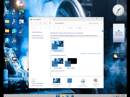
Task: Expand the View dropdown
Action: (x=79, y=28)
